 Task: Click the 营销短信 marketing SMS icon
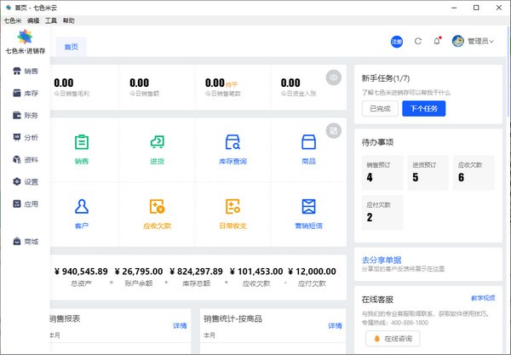click(308, 207)
